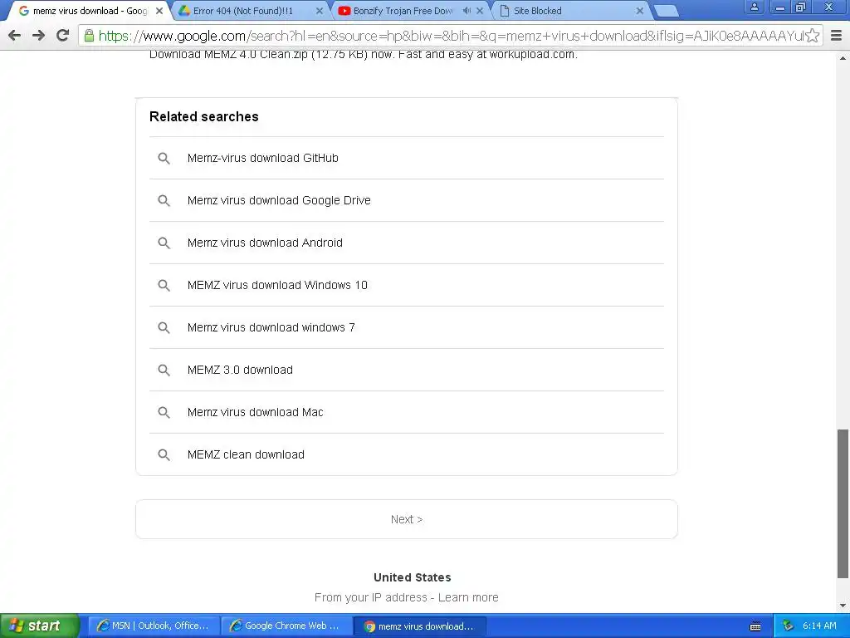Switch to the Site Blocked tab
The width and height of the screenshot is (850, 638).
point(569,11)
